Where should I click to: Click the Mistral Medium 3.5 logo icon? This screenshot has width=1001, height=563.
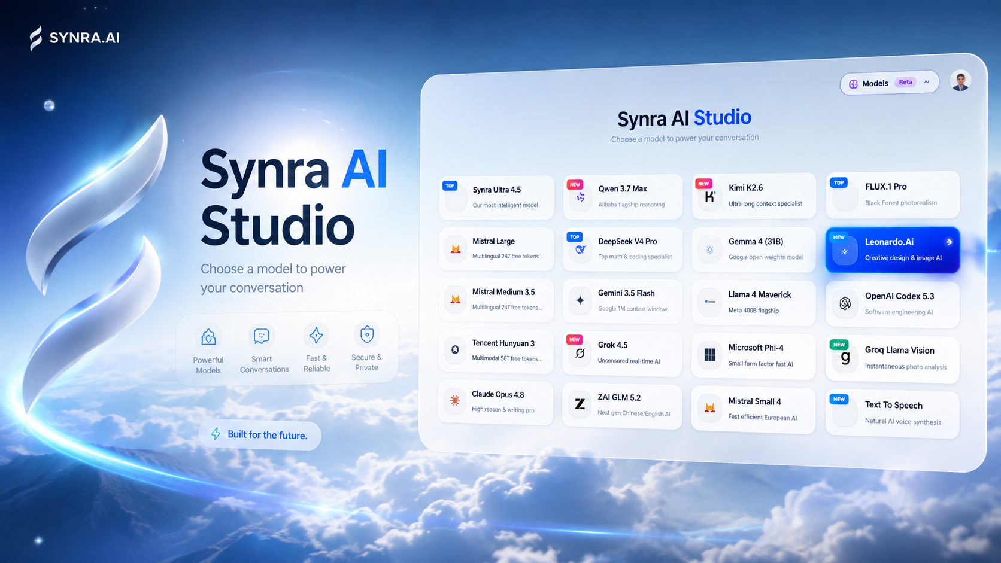456,299
